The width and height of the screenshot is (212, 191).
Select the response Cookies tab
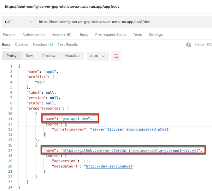(22, 45)
